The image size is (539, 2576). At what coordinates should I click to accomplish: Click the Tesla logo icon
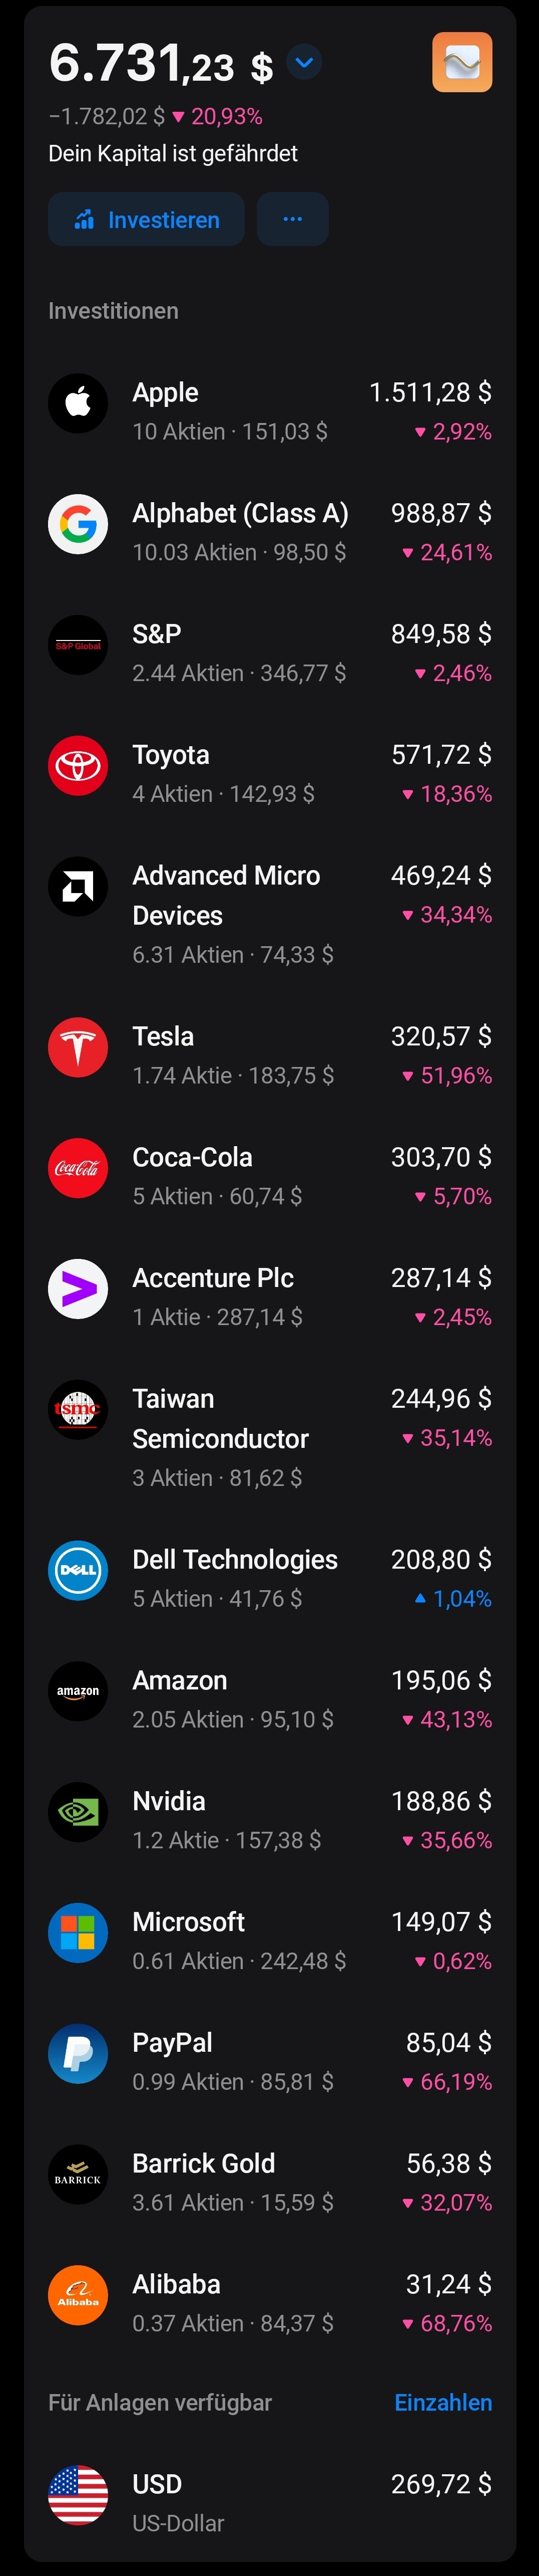(x=78, y=1048)
